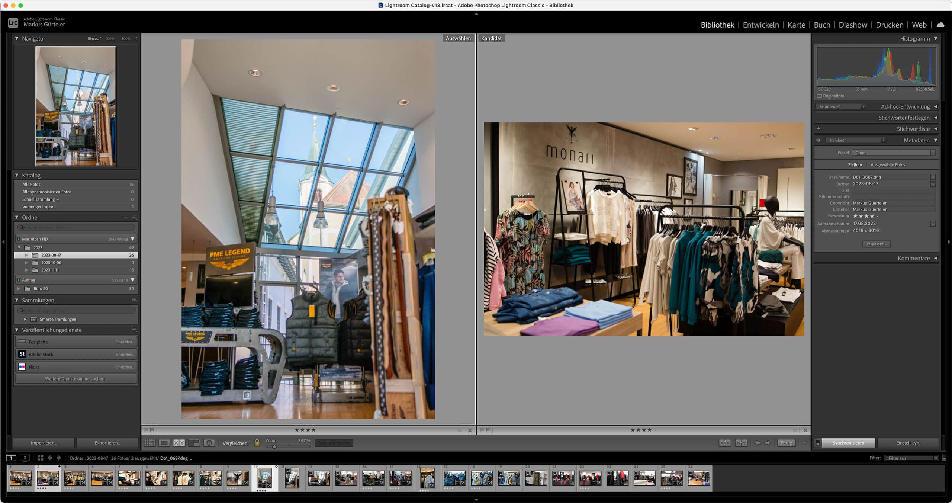The width and height of the screenshot is (952, 503).
Task: Select the Grid view icon
Action: pyautogui.click(x=149, y=443)
